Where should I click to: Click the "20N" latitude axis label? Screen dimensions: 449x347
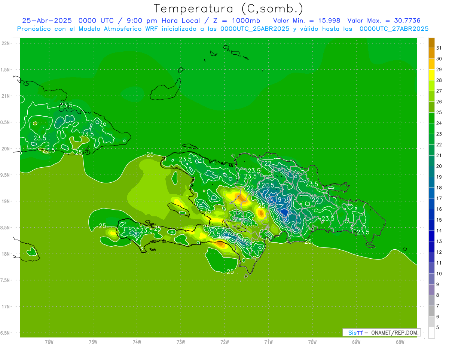6,149
